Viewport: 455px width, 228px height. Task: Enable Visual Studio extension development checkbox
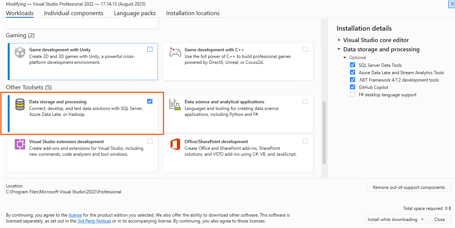[x=150, y=141]
